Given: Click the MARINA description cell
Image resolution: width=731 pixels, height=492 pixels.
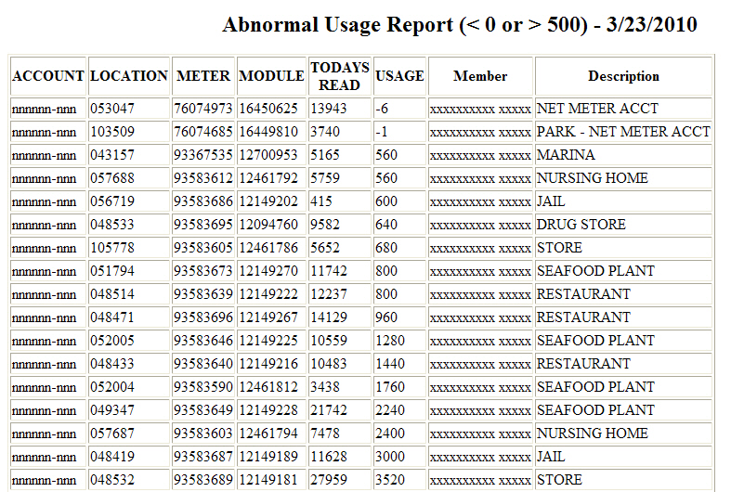Looking at the screenshot, I should [566, 155].
